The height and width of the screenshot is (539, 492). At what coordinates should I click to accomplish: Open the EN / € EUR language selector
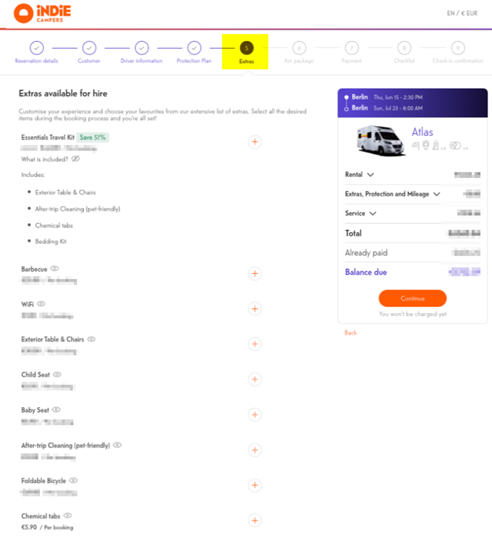tap(462, 13)
